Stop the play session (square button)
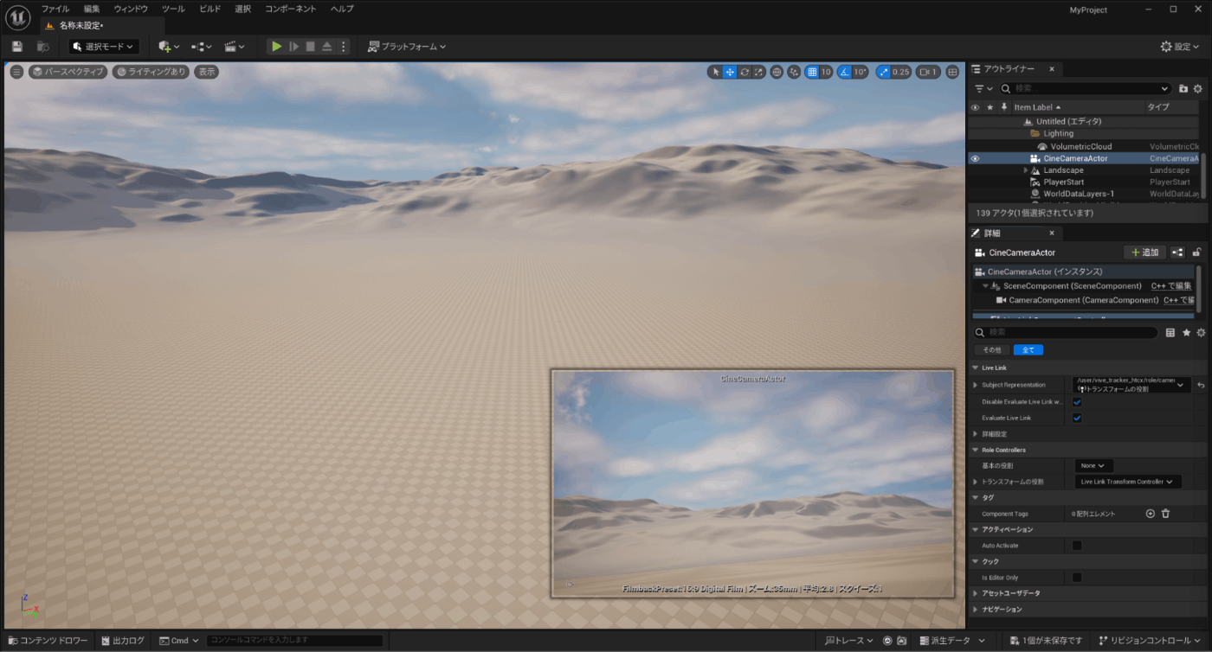Viewport: 1212px width, 652px height. 310,47
